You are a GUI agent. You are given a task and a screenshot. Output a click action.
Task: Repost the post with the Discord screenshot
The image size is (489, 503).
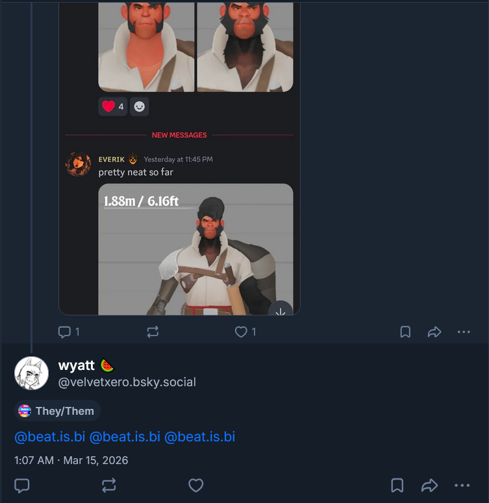tap(153, 332)
